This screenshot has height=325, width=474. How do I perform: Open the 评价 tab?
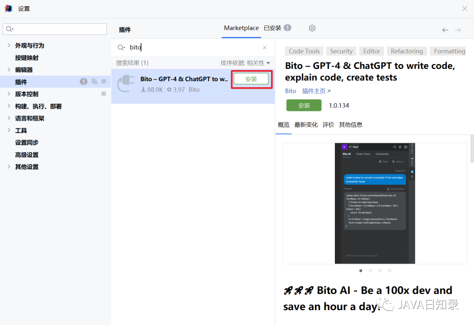click(x=328, y=125)
